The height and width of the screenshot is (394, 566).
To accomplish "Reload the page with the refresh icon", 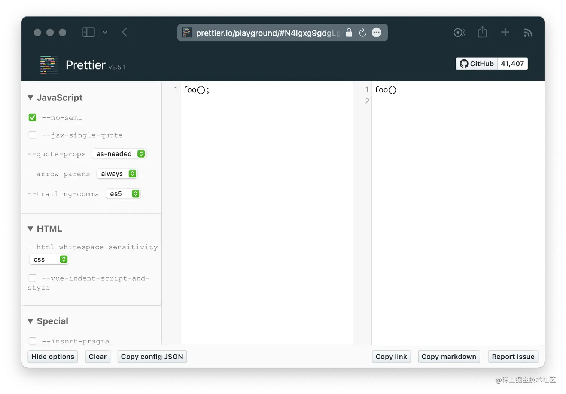I will tap(362, 33).
